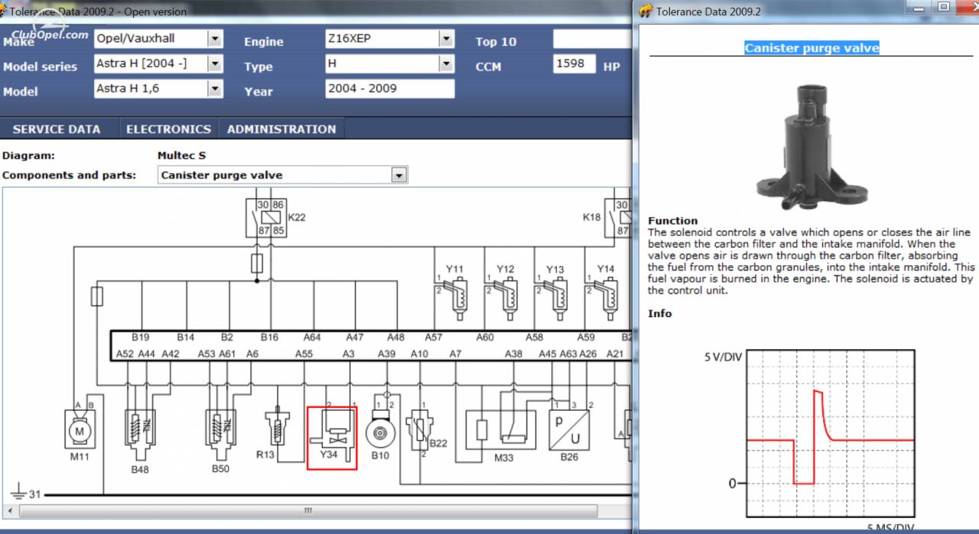Image resolution: width=979 pixels, height=534 pixels.
Task: Select the K22 relay symbol
Action: pos(266,218)
